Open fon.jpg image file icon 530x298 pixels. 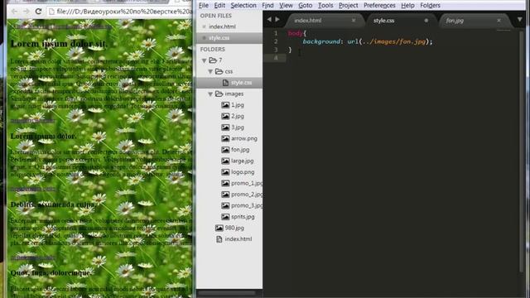tap(225, 150)
